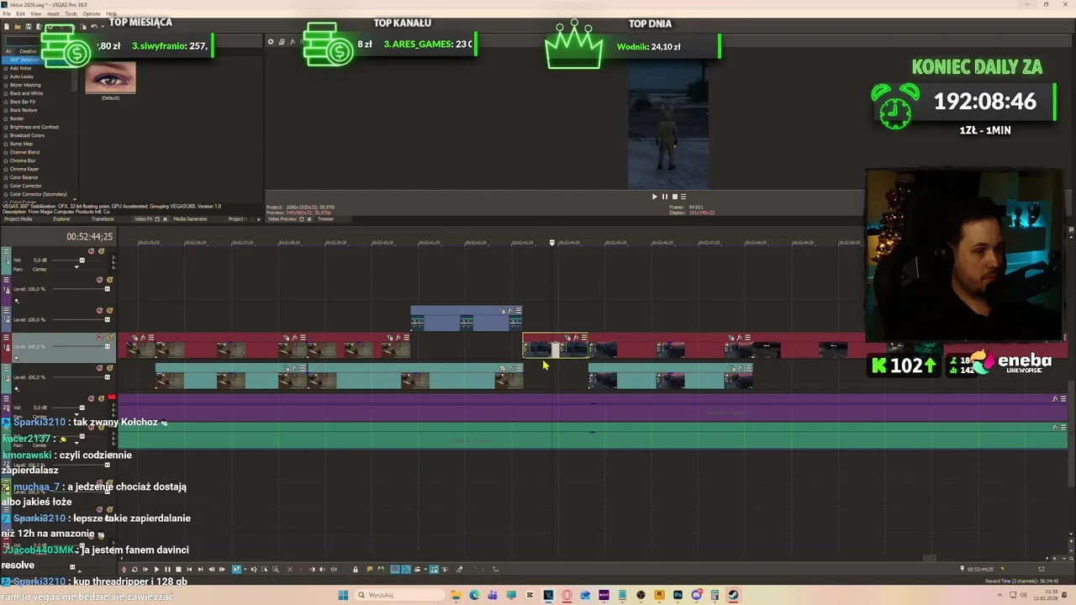Mute the blue video track

click(99, 310)
